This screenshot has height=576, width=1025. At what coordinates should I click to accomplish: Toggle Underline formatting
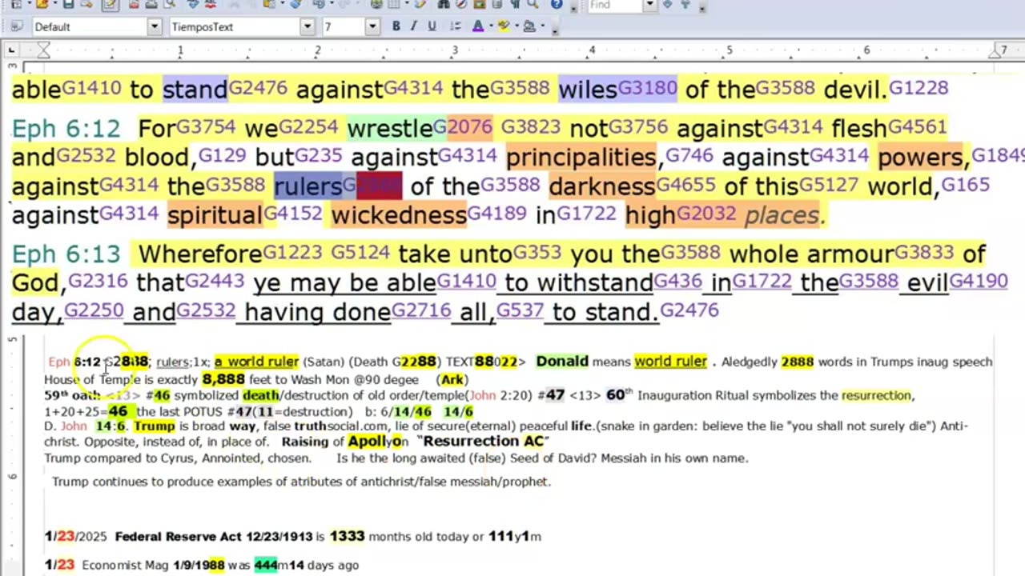coord(432,26)
